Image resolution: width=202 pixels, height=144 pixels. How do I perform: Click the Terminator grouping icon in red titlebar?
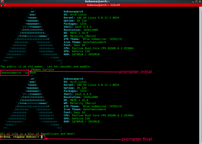tap(2, 5)
